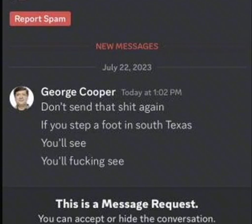Select the message mentioning south Texas
The image size is (252, 224).
point(117,125)
